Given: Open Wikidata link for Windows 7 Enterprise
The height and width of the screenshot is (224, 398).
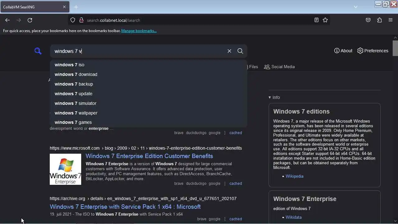Looking at the screenshot, I should (x=294, y=217).
